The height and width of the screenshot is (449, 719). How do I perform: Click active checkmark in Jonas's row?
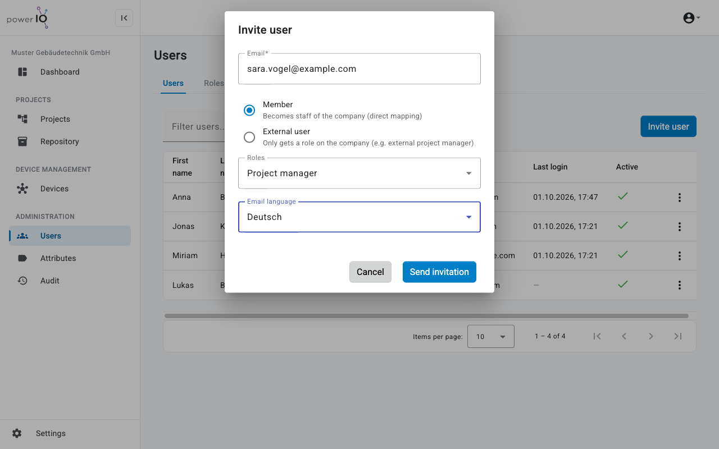point(622,226)
